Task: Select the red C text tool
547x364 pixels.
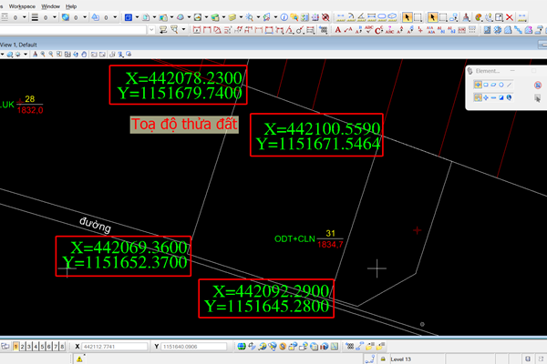Action: pyautogui.click(x=379, y=30)
